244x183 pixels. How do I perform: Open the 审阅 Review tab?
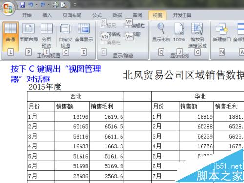click(x=137, y=15)
